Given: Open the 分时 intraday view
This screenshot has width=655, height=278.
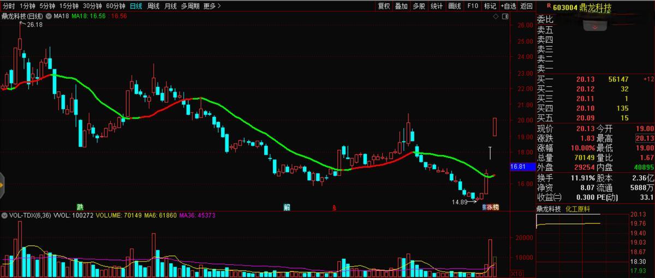Looking at the screenshot, I should 9,6.
